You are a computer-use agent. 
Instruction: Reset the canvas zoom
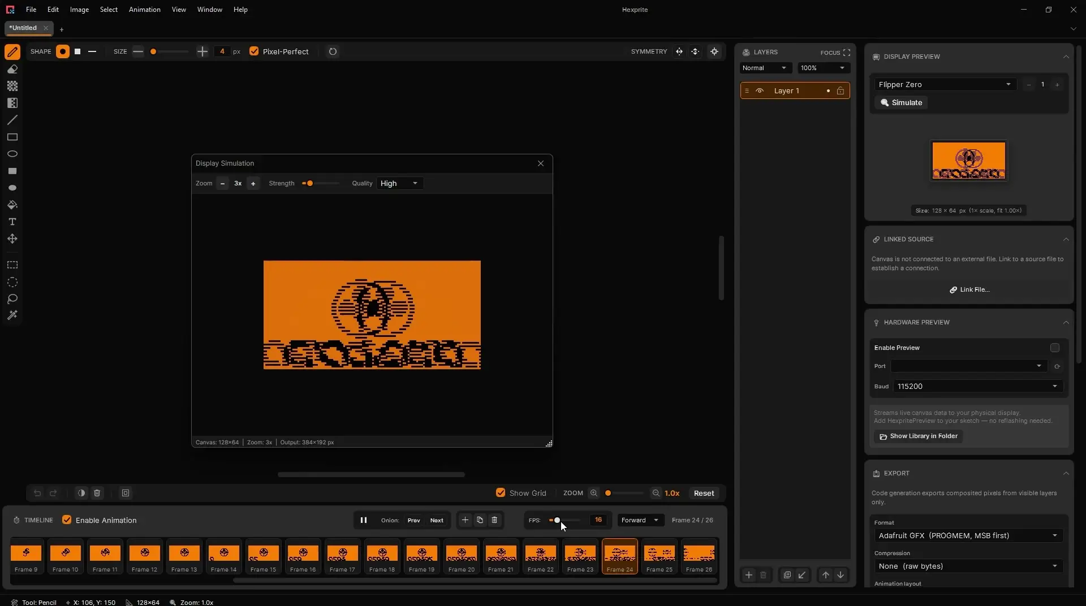point(704,493)
